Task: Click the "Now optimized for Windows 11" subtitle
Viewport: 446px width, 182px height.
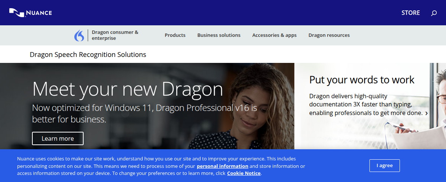Action: [144, 114]
